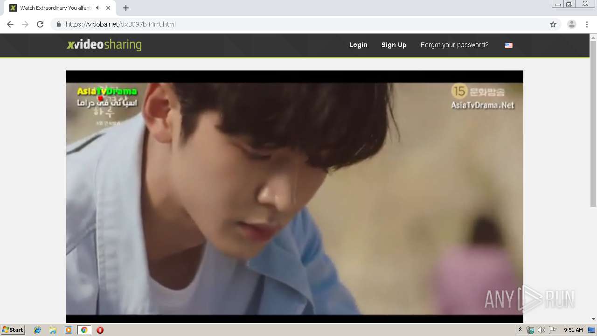The image size is (597, 336).
Task: Close the Watch Extraordinary You tab
Action: click(x=108, y=8)
